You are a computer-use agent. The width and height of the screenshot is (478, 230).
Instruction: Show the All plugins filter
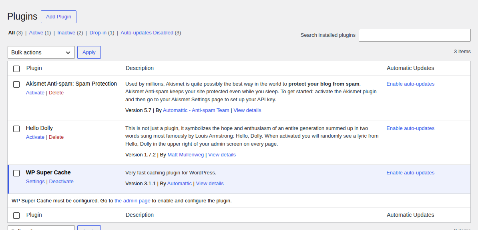[x=12, y=32]
